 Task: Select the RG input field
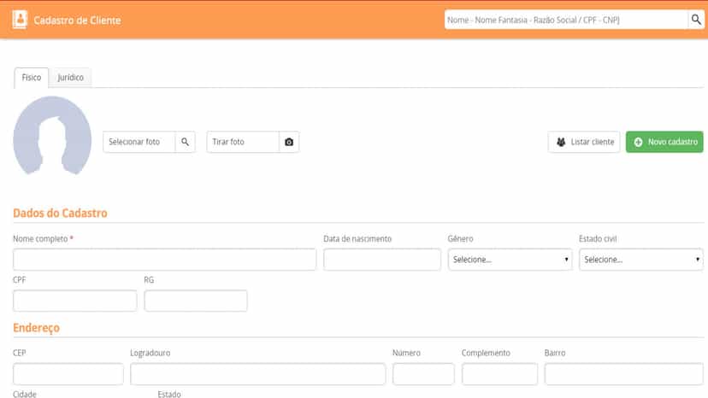tap(196, 301)
